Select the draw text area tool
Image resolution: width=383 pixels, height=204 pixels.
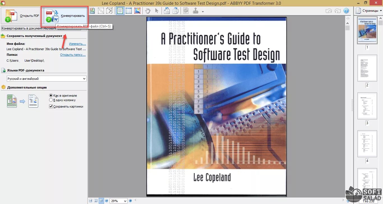(x=120, y=11)
